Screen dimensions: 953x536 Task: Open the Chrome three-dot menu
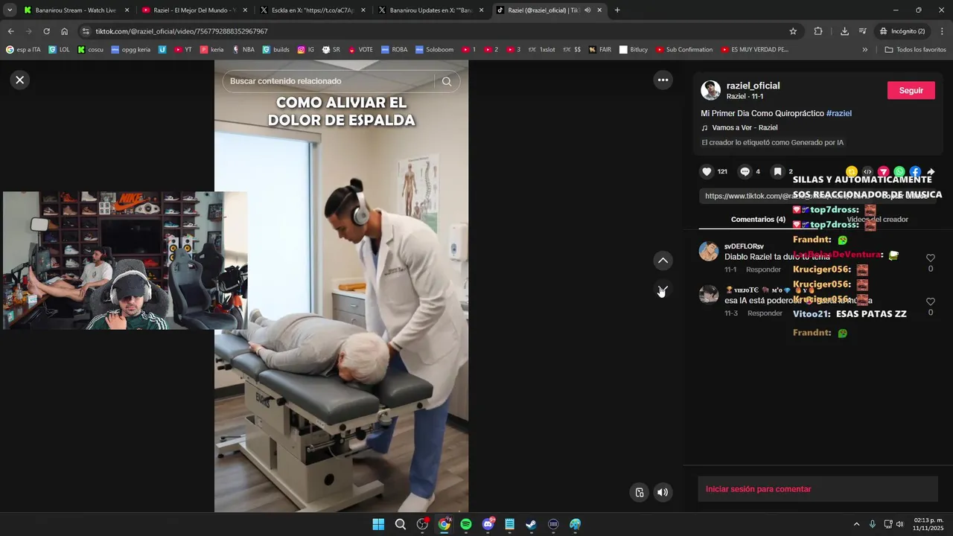[x=942, y=31]
